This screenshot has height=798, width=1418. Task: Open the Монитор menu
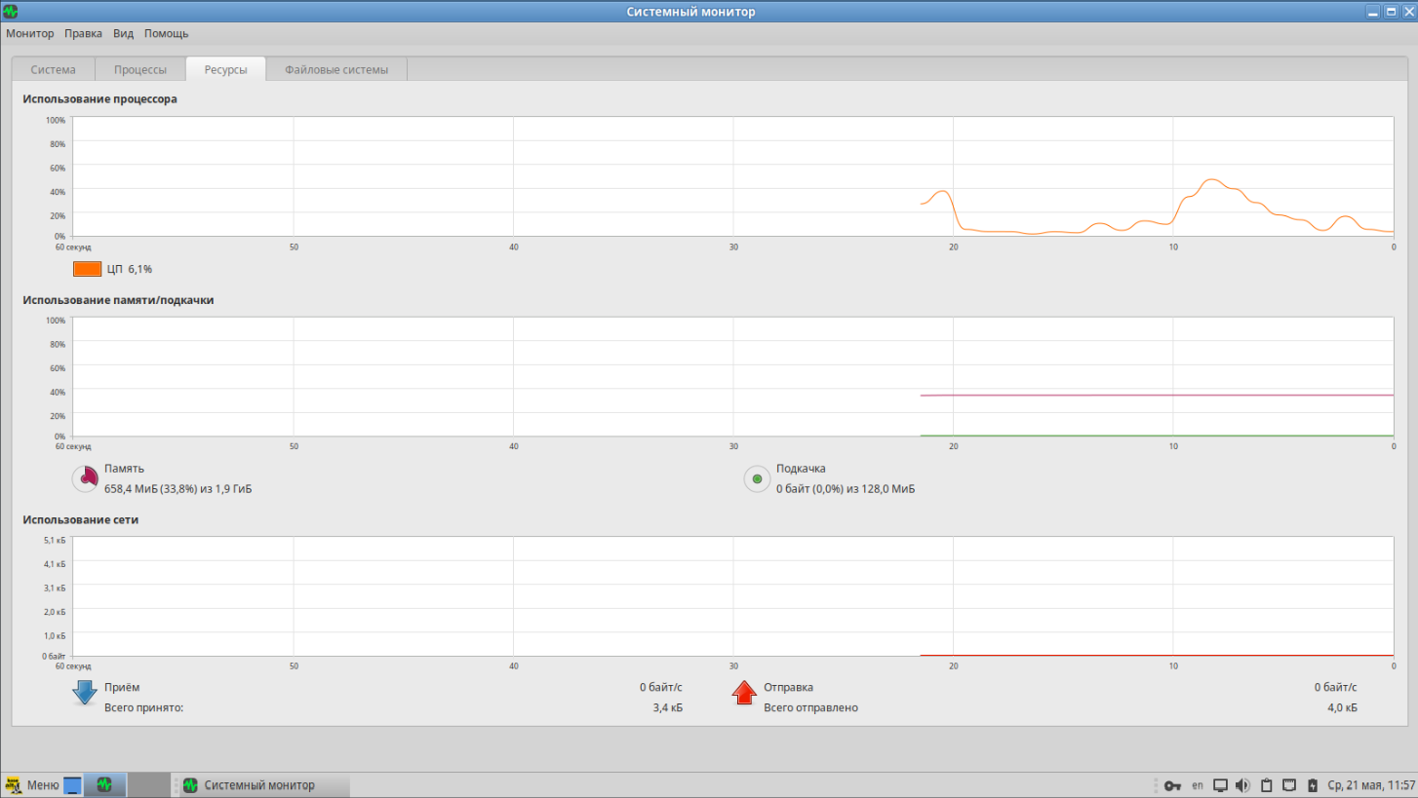point(30,33)
